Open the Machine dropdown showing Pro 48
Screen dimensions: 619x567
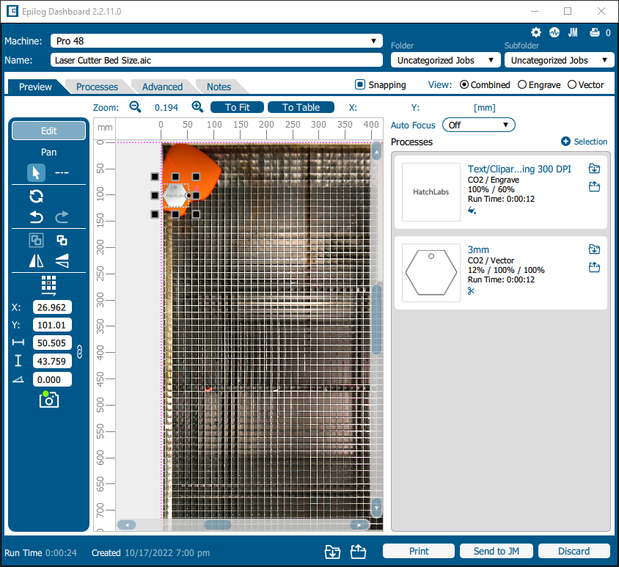point(216,41)
